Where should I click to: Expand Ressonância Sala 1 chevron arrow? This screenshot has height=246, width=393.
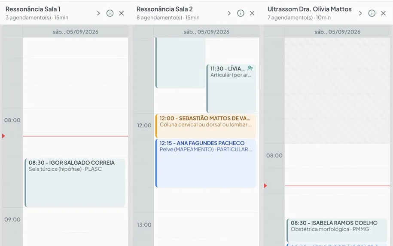point(98,13)
